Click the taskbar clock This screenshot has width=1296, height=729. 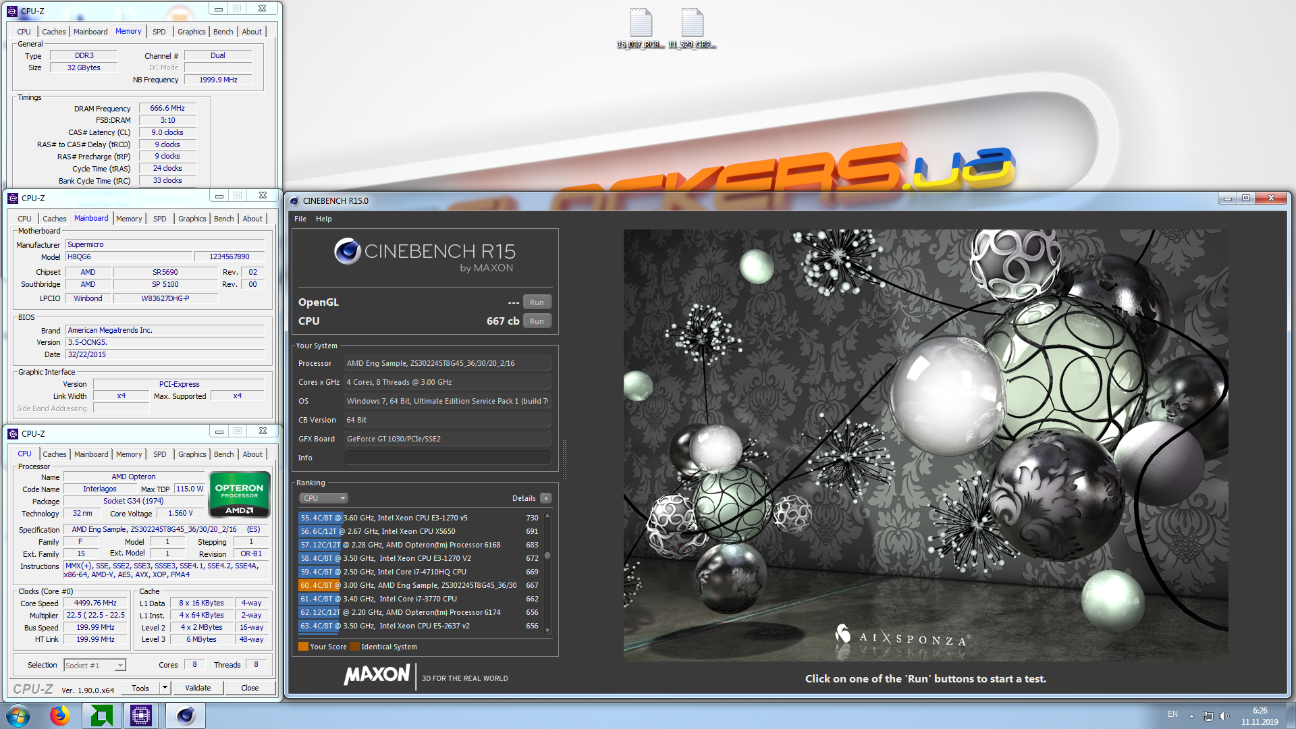click(1260, 716)
